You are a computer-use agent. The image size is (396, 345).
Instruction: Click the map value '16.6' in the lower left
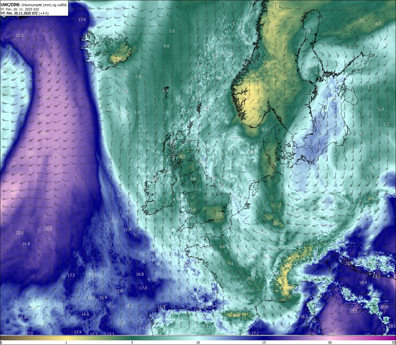(x=85, y=314)
